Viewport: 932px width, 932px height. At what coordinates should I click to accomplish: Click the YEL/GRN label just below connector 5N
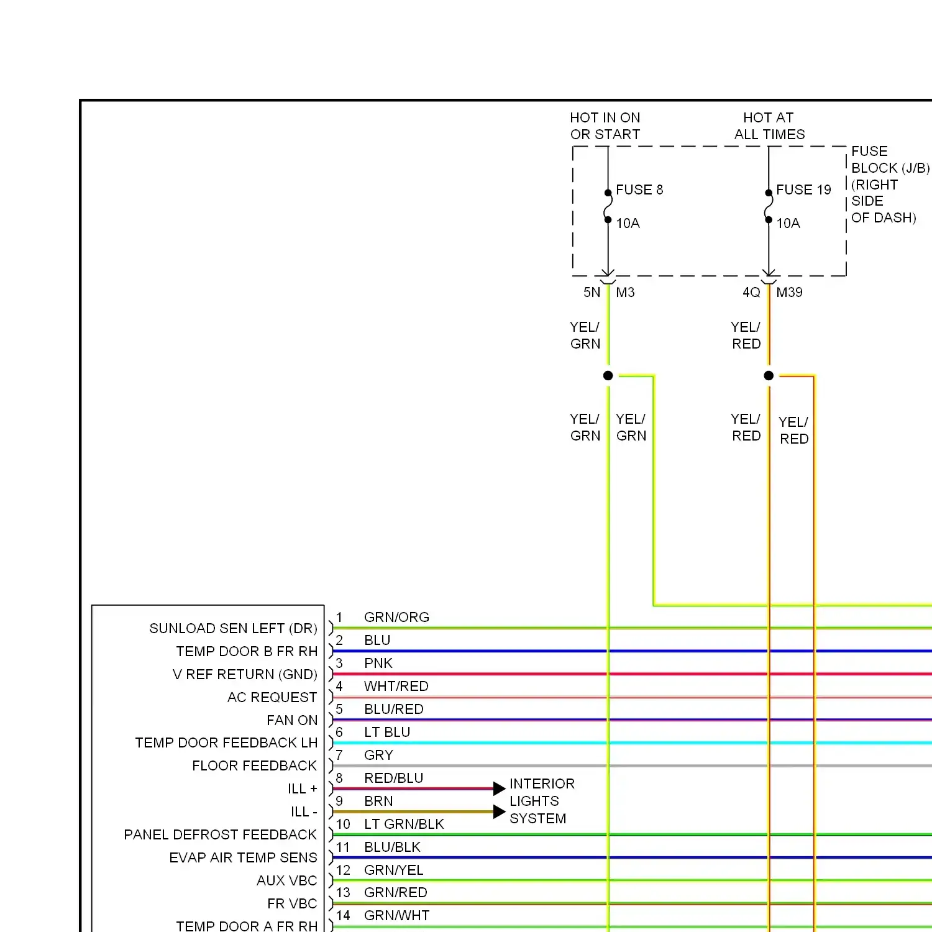[x=585, y=336]
